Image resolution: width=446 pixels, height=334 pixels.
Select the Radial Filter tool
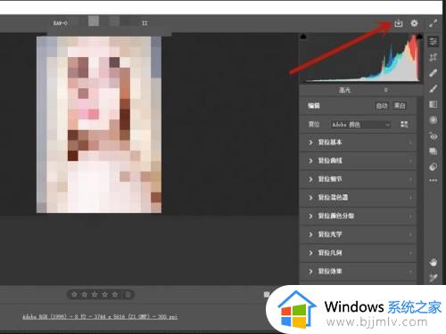(434, 120)
